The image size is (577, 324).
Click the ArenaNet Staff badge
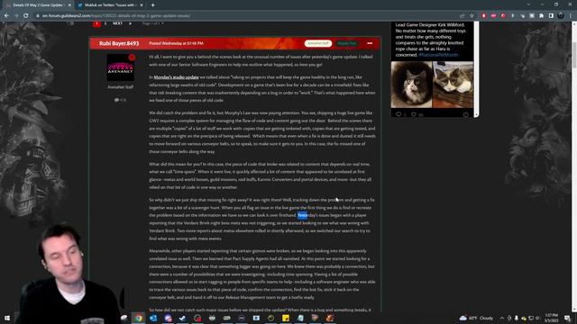tap(318, 43)
